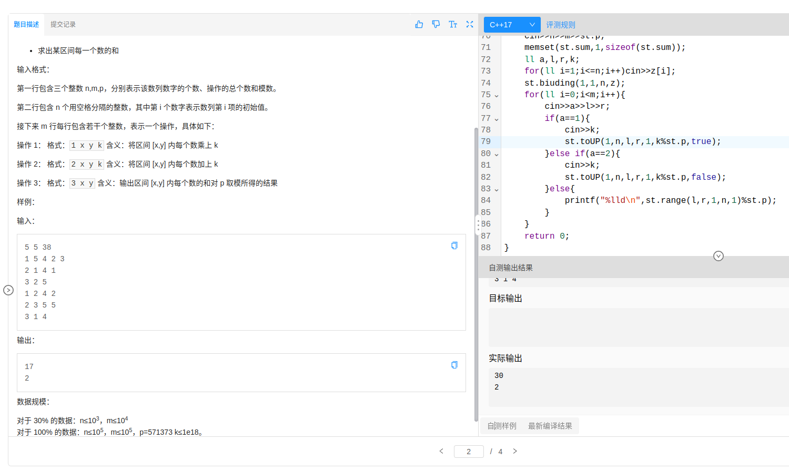Viewport: 789px width, 471px height.
Task: Click the 1 x y k format code
Action: (87, 145)
